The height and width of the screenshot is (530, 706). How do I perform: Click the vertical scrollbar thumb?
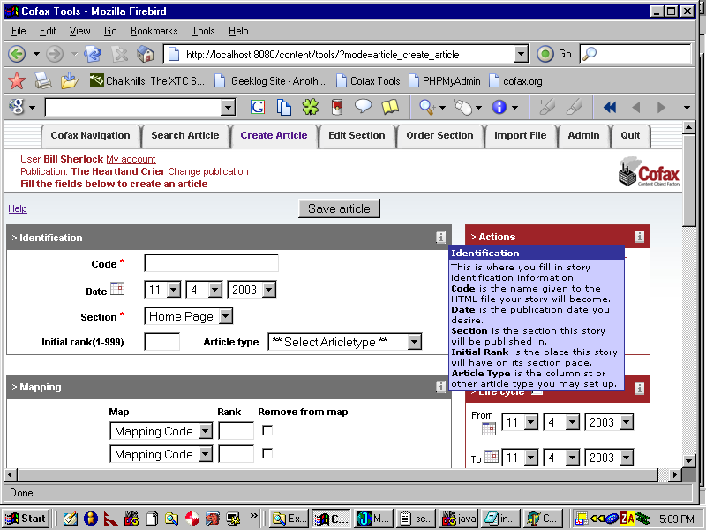pos(689,180)
